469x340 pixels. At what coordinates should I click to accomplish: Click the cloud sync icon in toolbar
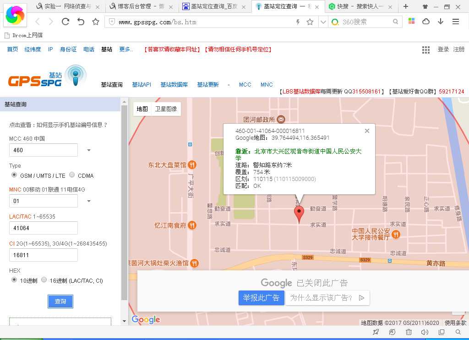pyautogui.click(x=426, y=21)
